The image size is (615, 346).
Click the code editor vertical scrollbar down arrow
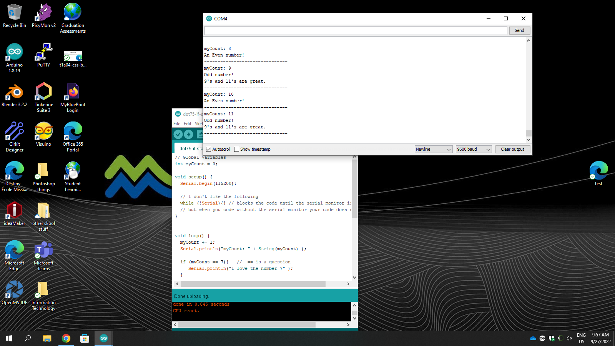354,277
